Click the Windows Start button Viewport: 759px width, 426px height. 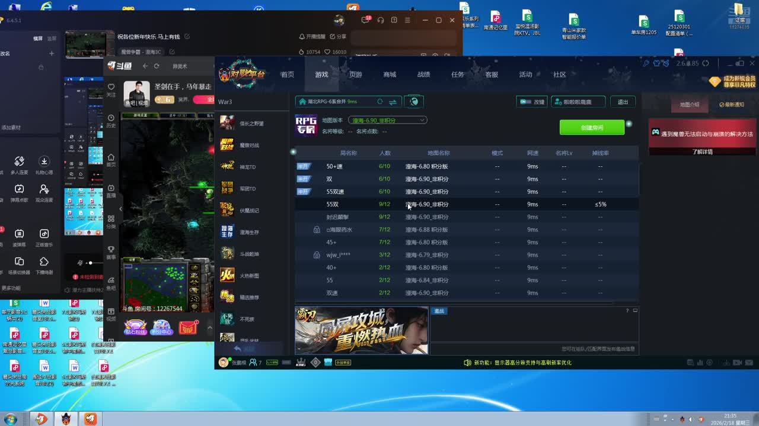tap(10, 419)
